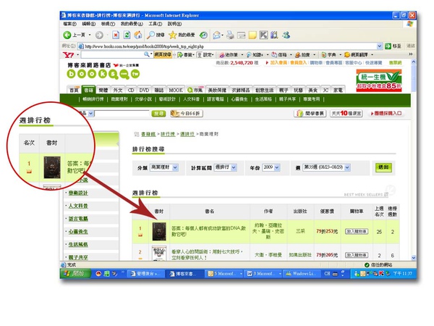This screenshot has height=326, width=434.
Task: Click the Mail envelope icon in IE toolbar
Action: coord(217,35)
